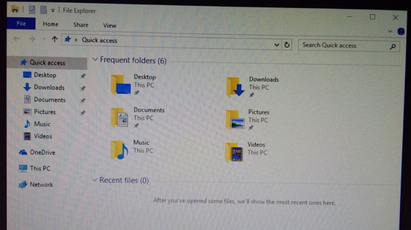Select Quick access in navigation pane
The height and width of the screenshot is (230, 411).
point(47,63)
